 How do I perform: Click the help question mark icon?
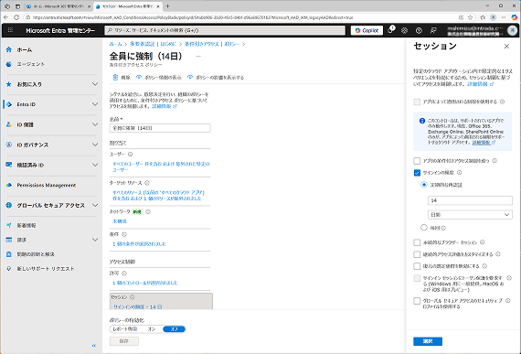[x=419, y=30]
